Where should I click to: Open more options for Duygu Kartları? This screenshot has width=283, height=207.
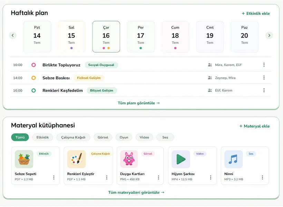pyautogui.click(x=158, y=177)
